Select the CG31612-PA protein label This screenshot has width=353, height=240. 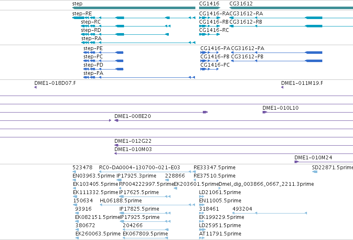click(248, 48)
